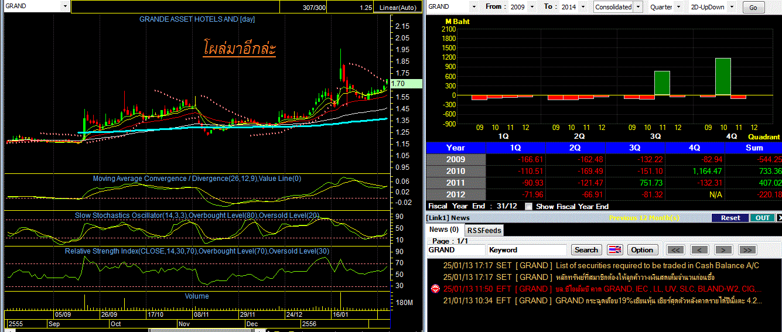Select the tall green 4Q 2010 bar
The image size is (782, 332).
pyautogui.click(x=723, y=77)
